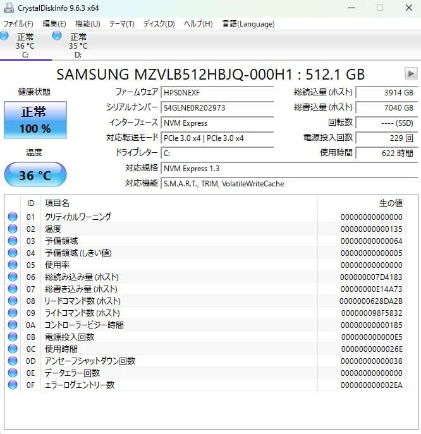The width and height of the screenshot is (421, 434).
Task: Click the drive title SAMSUNG MZVLB512HBJQ-000H1
Action: 174,75
